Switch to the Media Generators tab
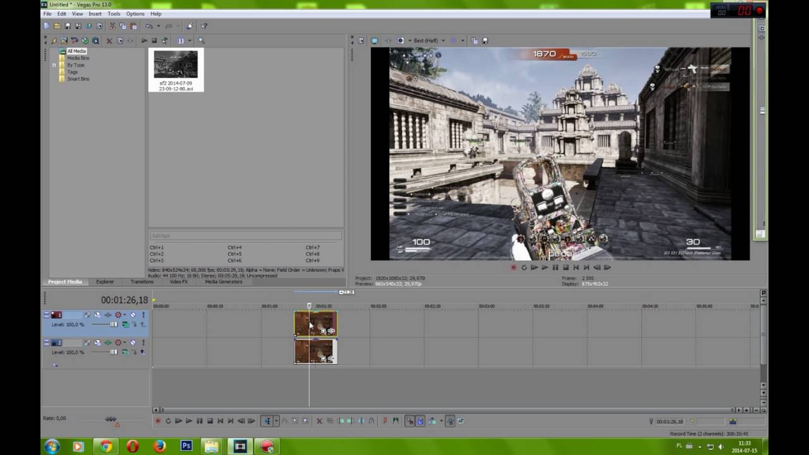 [224, 282]
